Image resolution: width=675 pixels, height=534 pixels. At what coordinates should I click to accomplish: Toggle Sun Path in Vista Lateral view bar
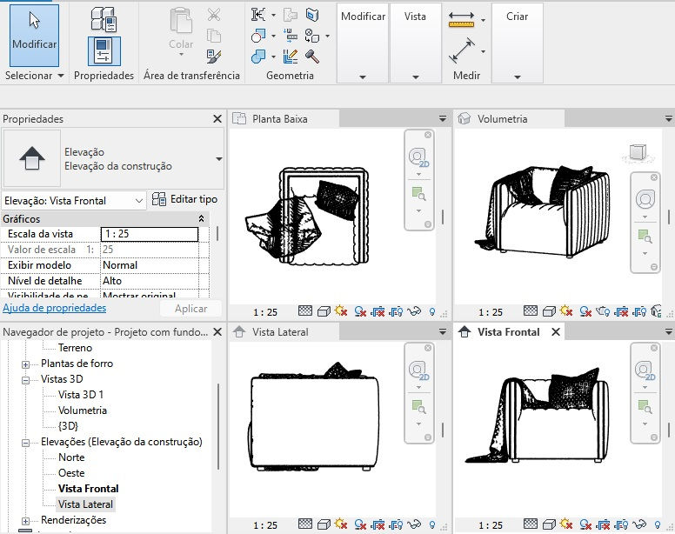tap(341, 524)
